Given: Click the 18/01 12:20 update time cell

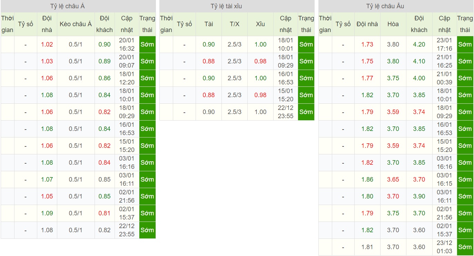Looking at the screenshot, I should [127, 78].
